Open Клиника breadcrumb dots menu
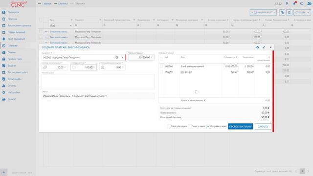 pyautogui.click(x=55, y=3)
